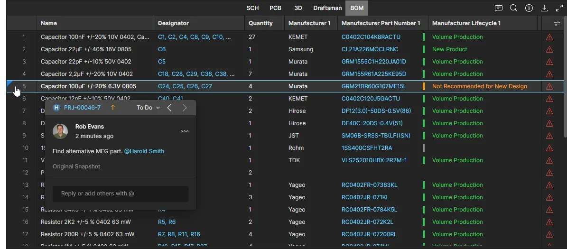Screen dimensions: 567x249
Task: Click the fullscreen expand icon
Action: (x=559, y=8)
